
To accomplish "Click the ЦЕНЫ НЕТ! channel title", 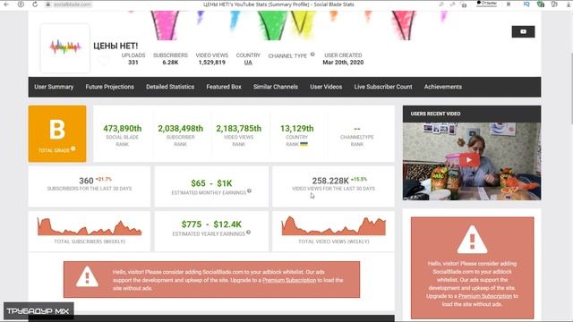I will pyautogui.click(x=115, y=46).
